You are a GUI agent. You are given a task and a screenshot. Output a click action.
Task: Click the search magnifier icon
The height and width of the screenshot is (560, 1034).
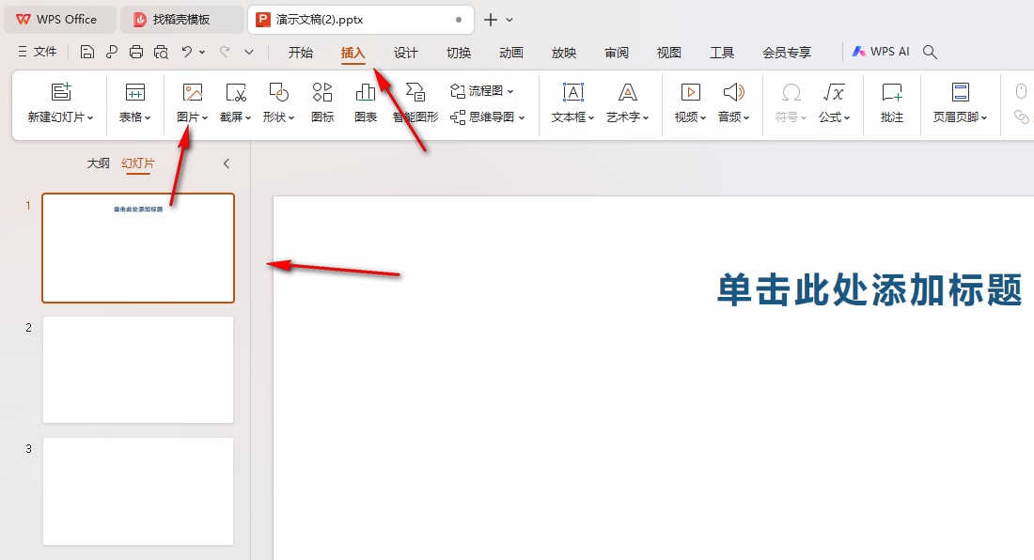coord(930,52)
